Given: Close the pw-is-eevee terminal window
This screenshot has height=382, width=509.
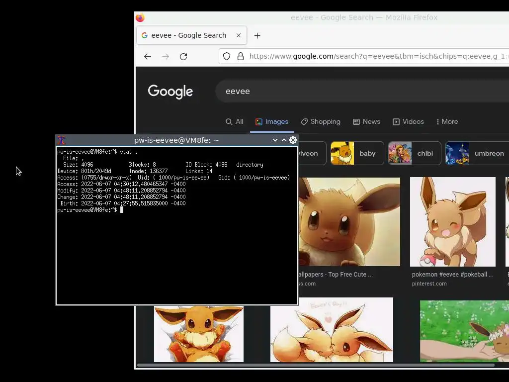Looking at the screenshot, I should click(x=293, y=140).
